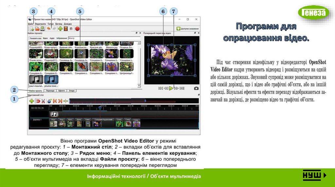Click the green Add Track plus on timeline toolbar
This screenshot has width=335, height=187.
(x=32, y=101)
